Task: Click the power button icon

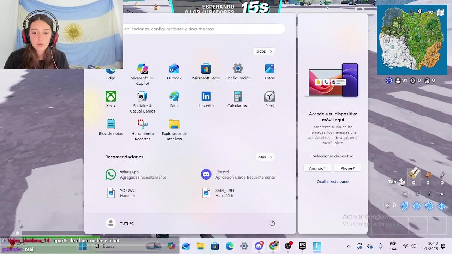Action: 272,223
